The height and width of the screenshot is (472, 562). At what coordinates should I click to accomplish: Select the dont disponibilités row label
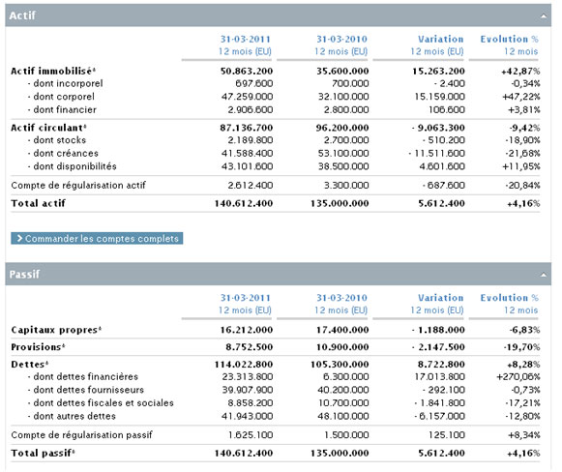coord(72,166)
